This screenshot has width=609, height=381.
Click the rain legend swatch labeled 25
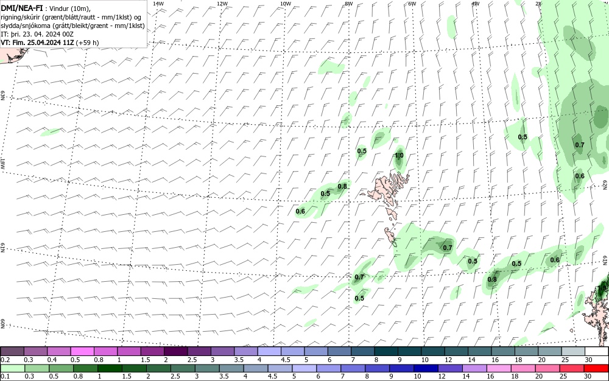tap(572, 368)
